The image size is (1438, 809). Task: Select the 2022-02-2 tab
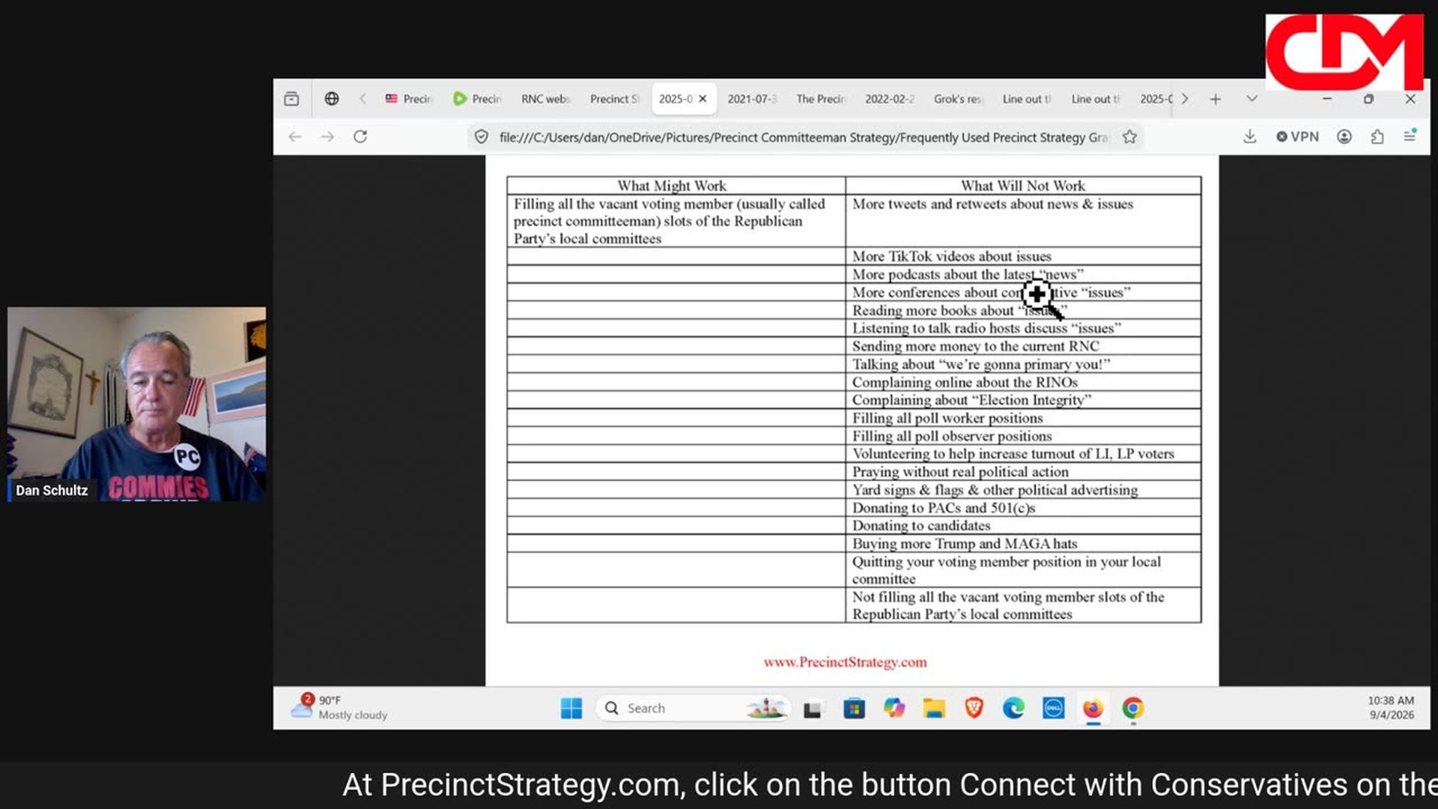coord(889,99)
